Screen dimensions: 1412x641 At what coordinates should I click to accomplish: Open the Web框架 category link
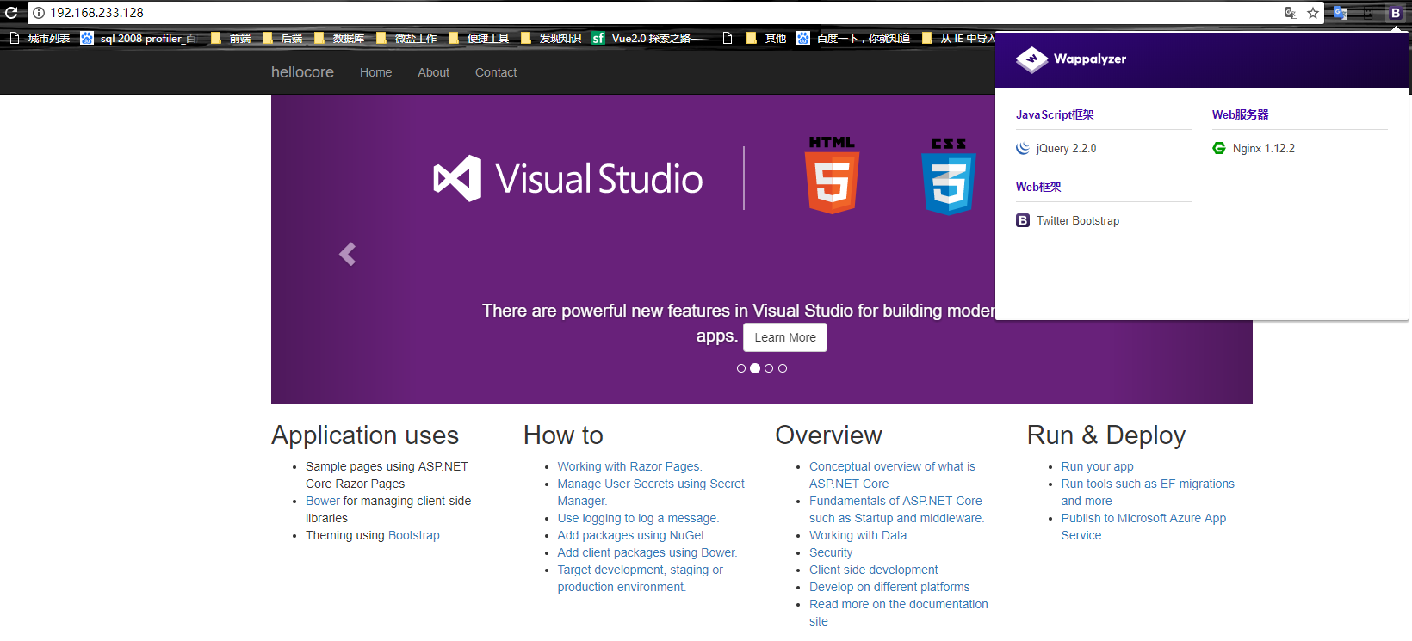[x=1038, y=187]
